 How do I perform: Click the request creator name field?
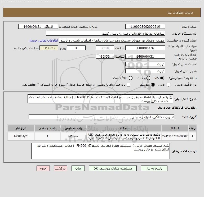pyautogui.click(x=112, y=40)
